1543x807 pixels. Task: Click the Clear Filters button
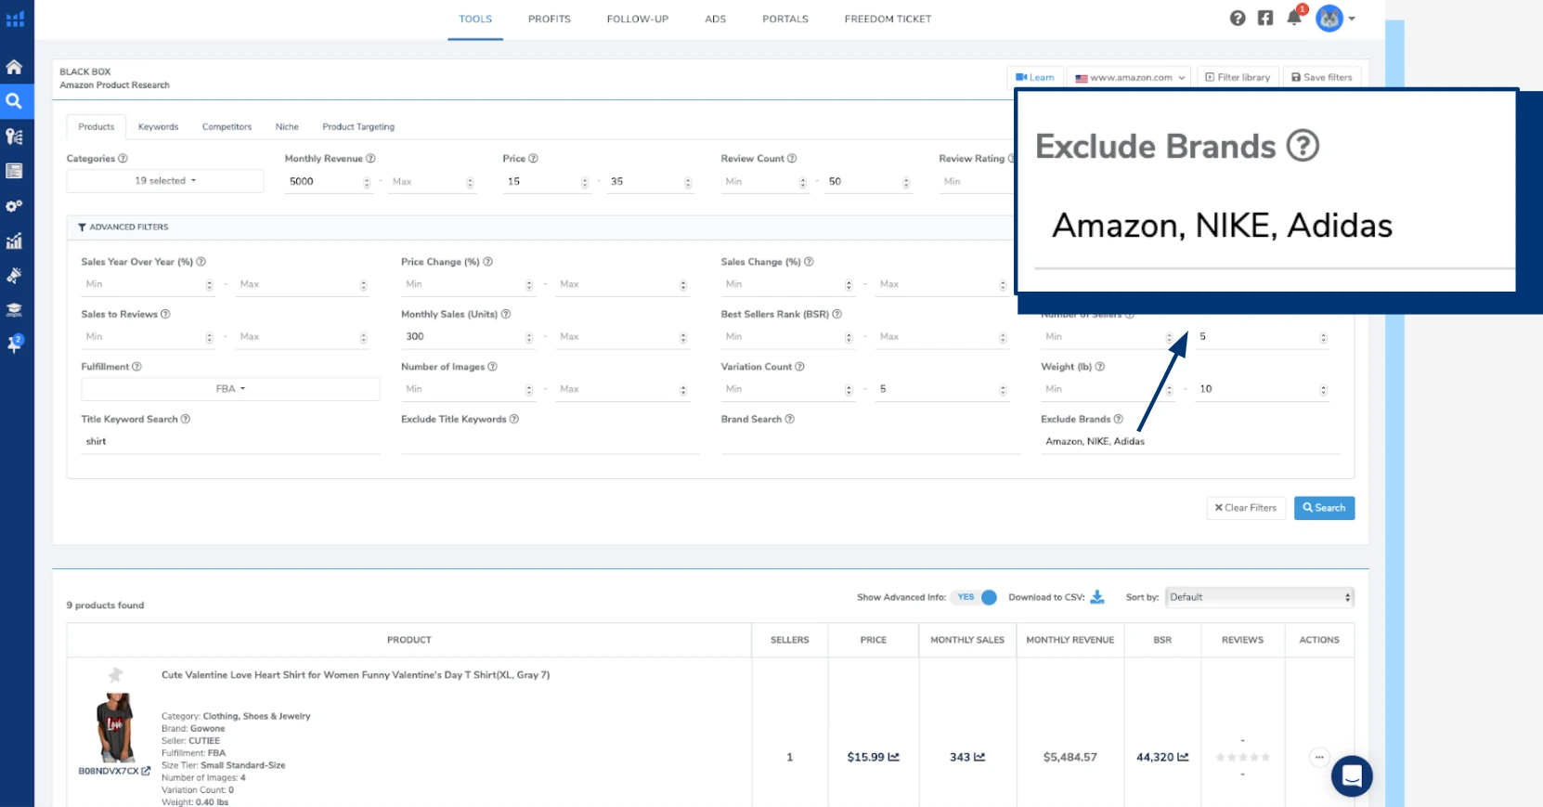1245,508
